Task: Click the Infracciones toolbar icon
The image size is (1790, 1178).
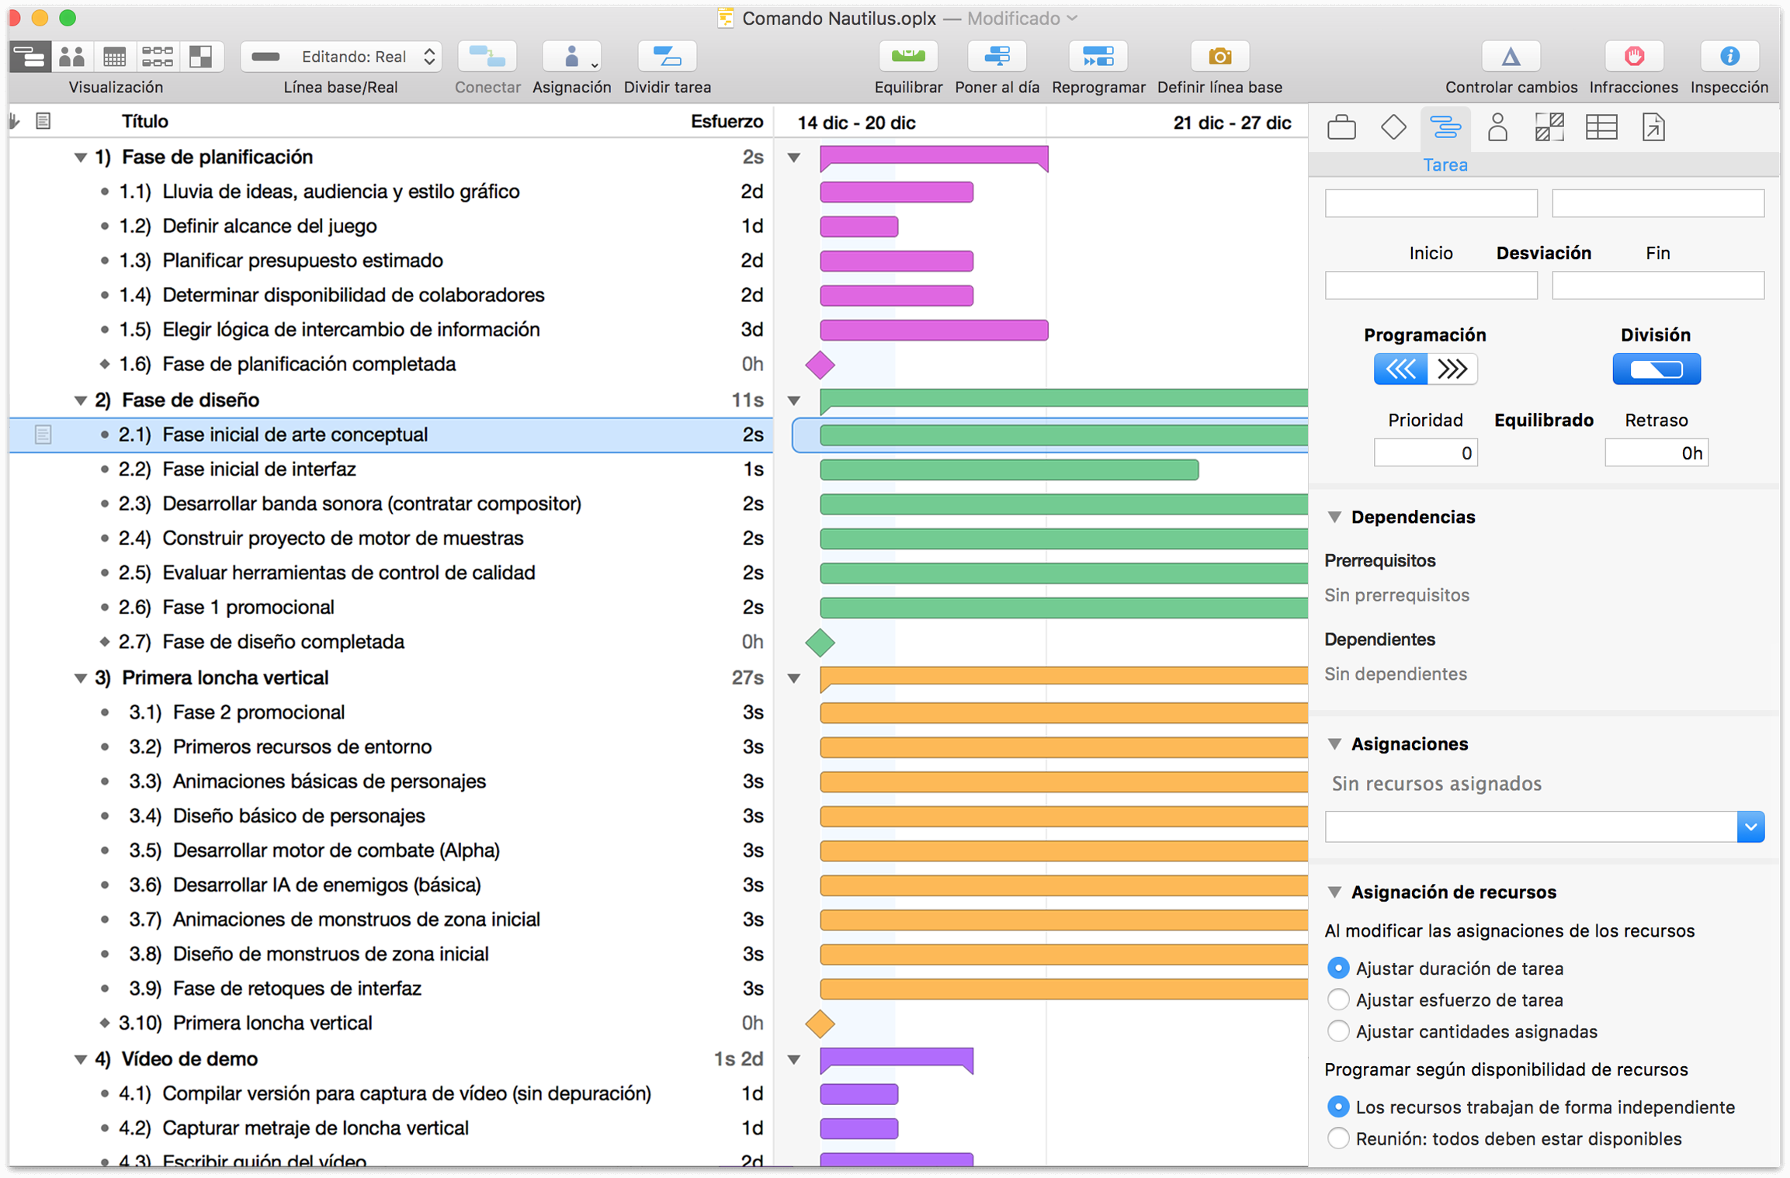Action: pos(1633,56)
